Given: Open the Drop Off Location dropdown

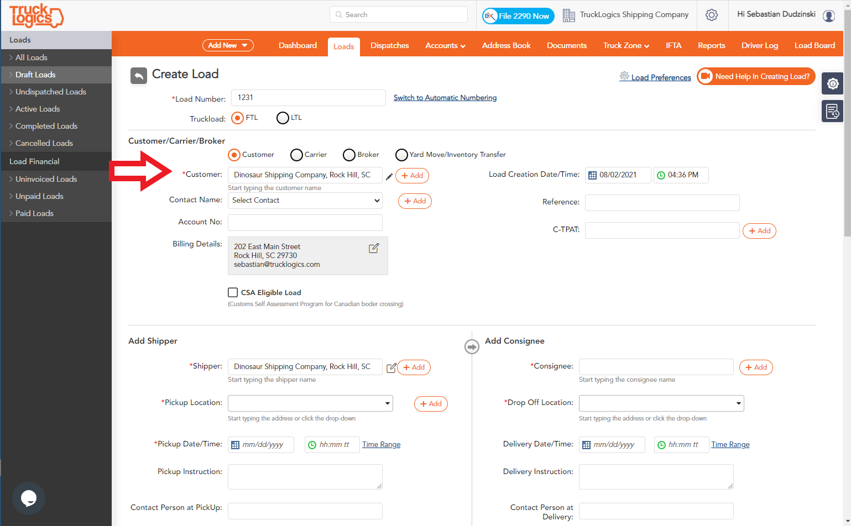Looking at the screenshot, I should 661,403.
